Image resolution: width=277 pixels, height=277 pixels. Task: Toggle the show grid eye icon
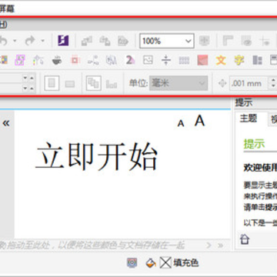(246, 41)
